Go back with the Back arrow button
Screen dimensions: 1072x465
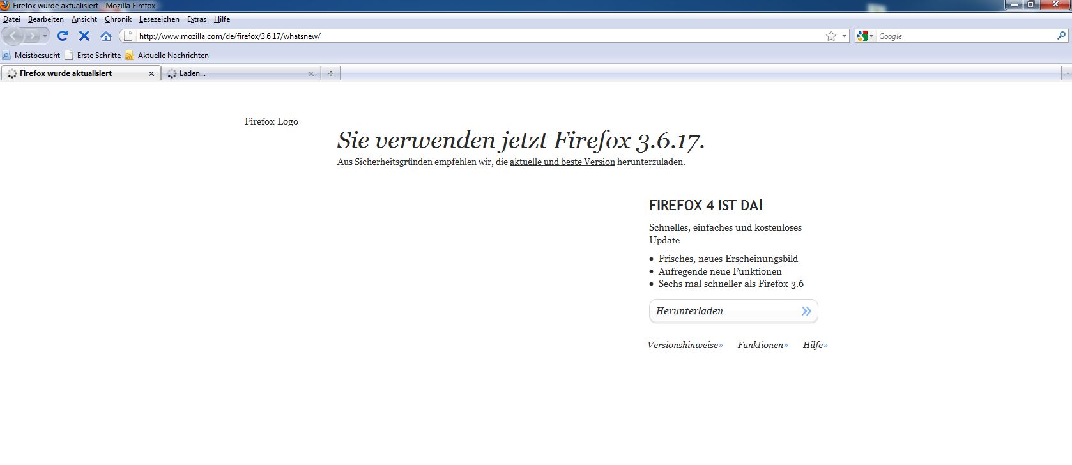13,36
